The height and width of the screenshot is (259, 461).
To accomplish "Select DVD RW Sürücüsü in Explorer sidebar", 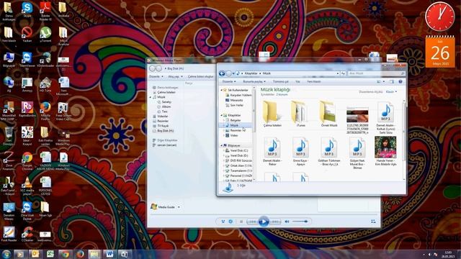I will point(238,160).
